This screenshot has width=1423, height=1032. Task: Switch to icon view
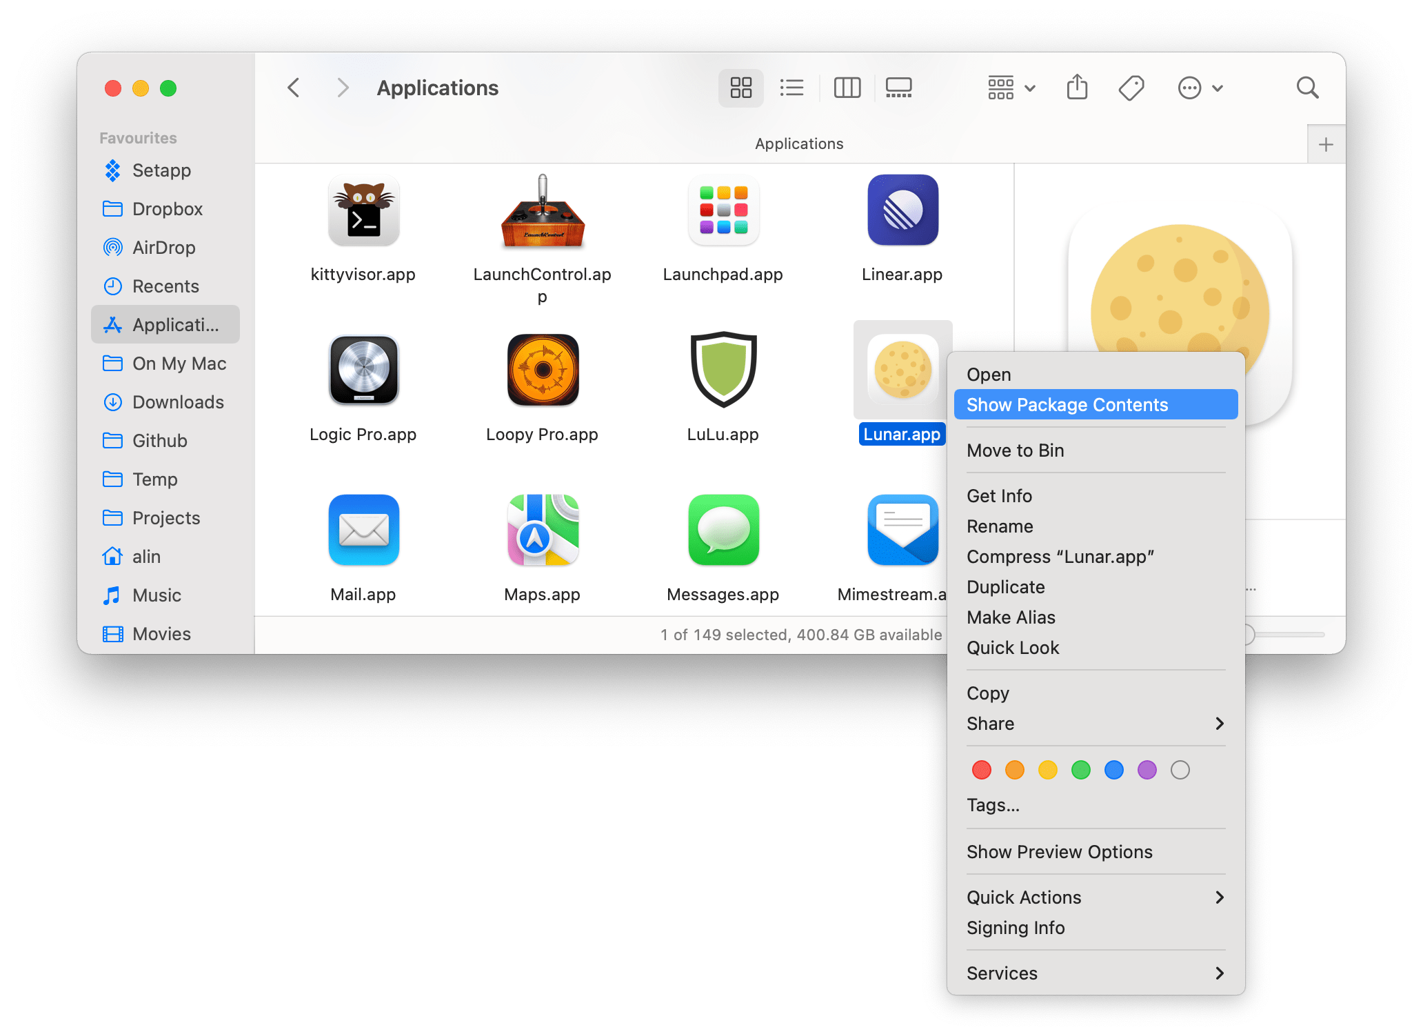(740, 88)
